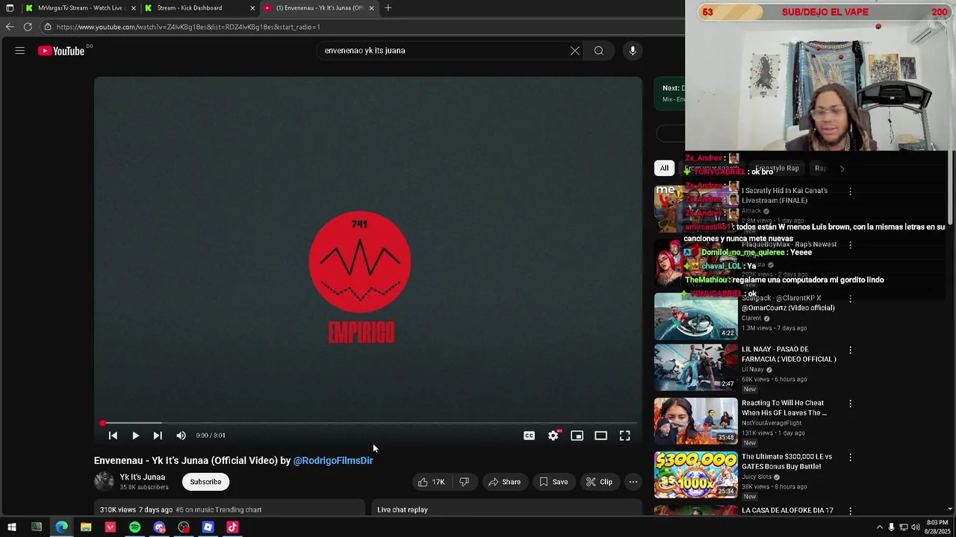The width and height of the screenshot is (956, 537).
Task: Click the Yk It's Junaa channel name
Action: [x=143, y=477]
